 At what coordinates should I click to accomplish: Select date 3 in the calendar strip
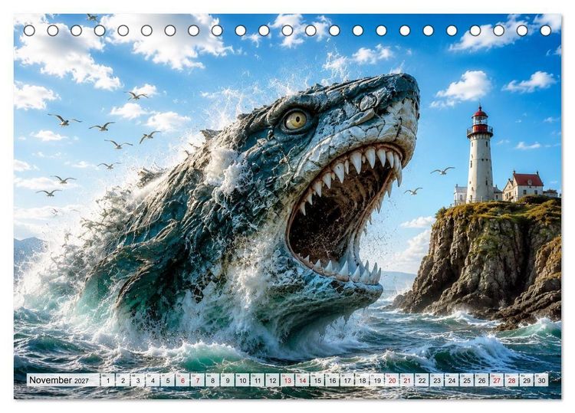point(138,380)
